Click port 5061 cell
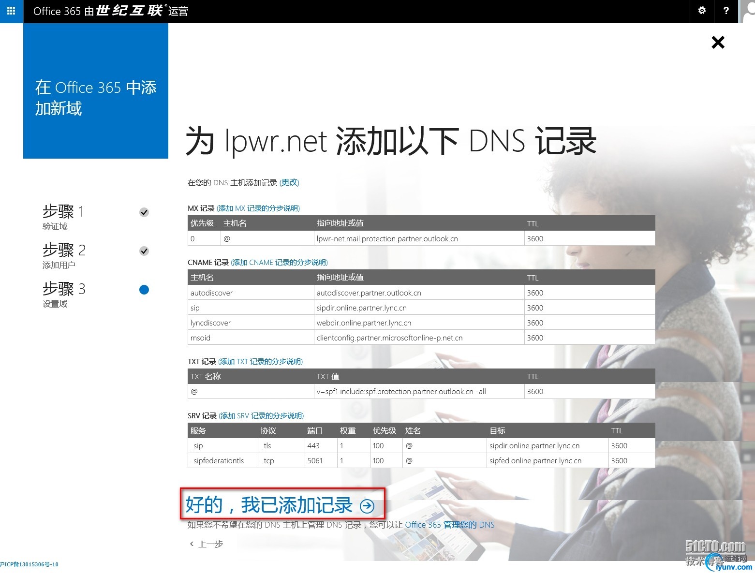 (x=320, y=460)
